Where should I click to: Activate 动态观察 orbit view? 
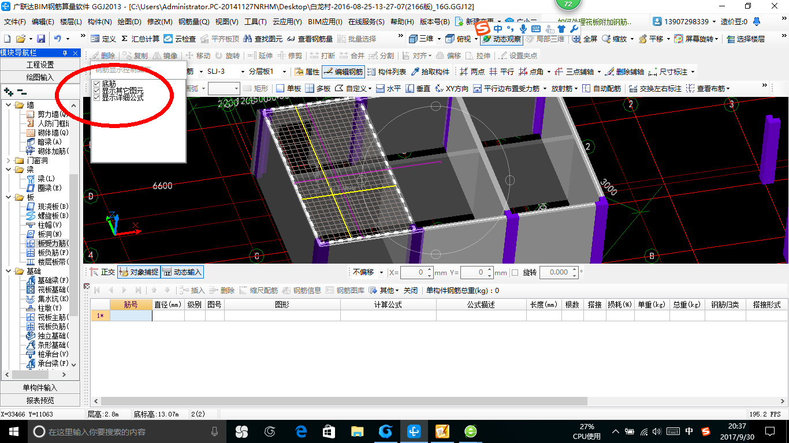pos(501,39)
